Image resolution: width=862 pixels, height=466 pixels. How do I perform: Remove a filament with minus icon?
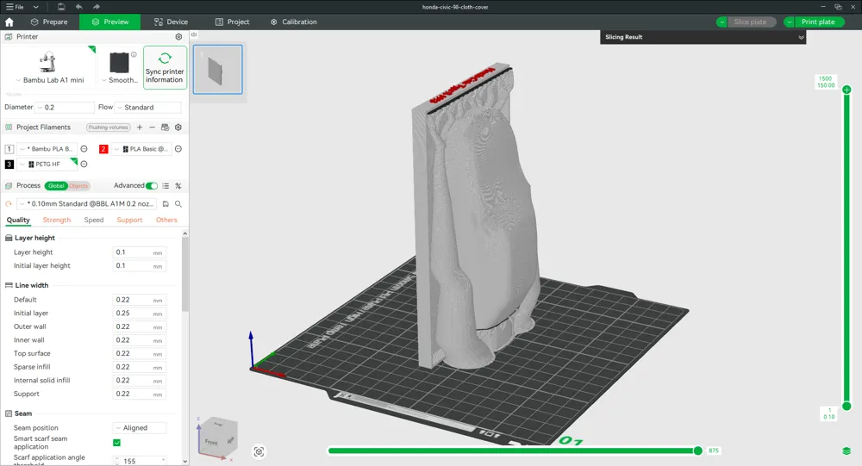[x=153, y=127]
